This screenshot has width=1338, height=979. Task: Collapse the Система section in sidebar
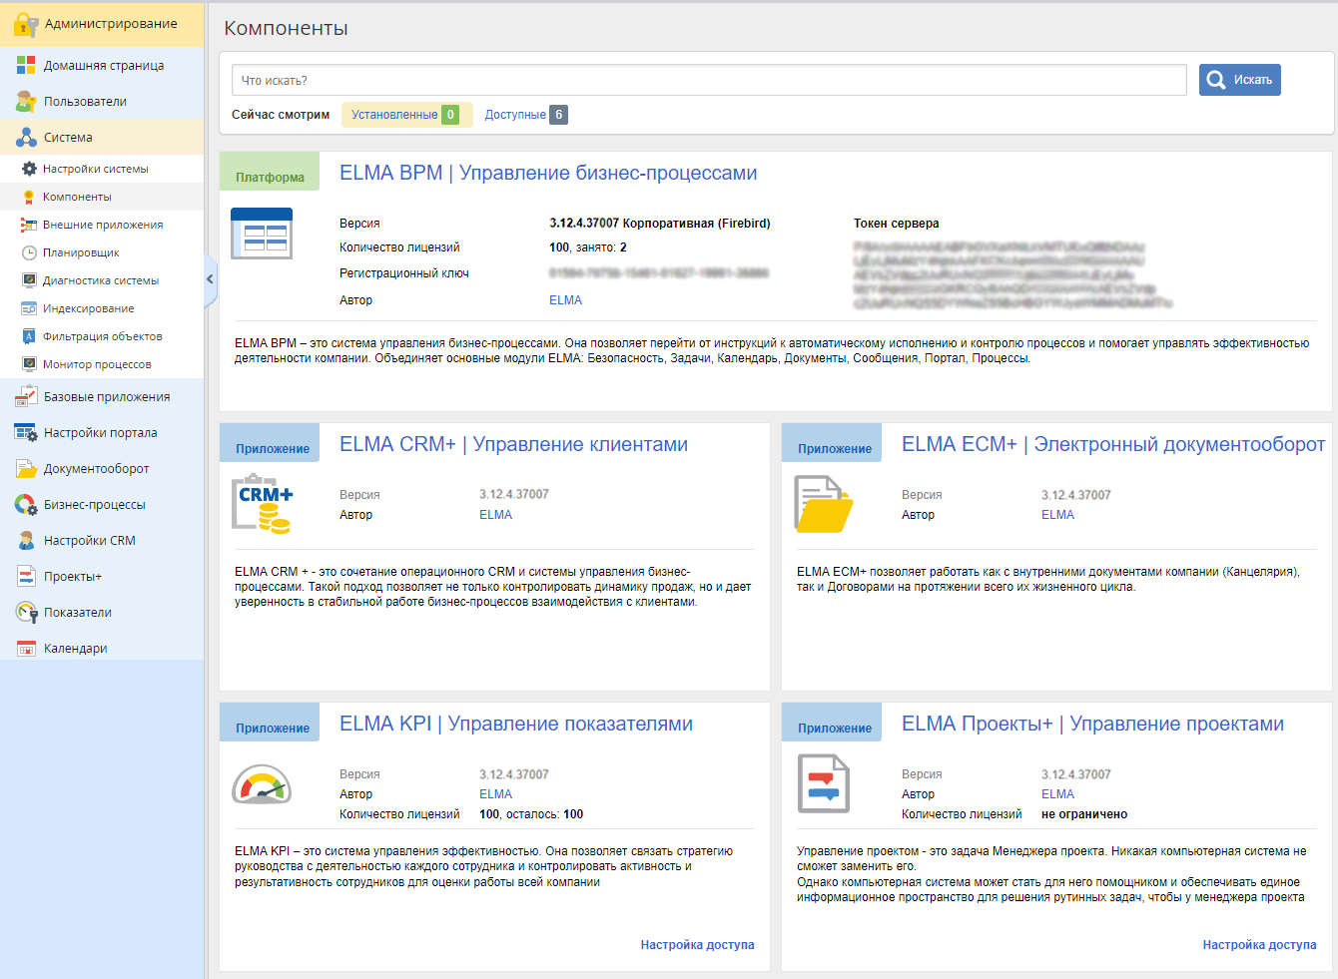pos(68,138)
